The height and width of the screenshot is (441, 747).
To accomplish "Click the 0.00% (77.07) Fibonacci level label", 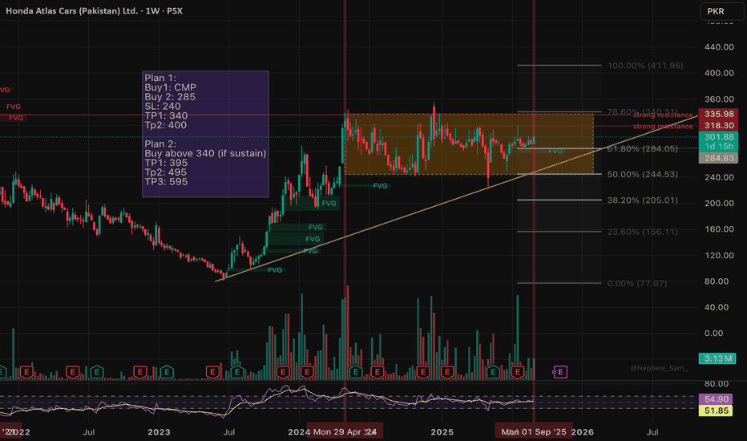I will (637, 283).
